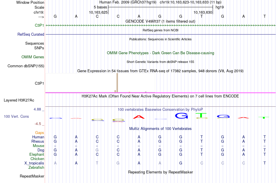This screenshot has width=276, height=183.
Task: Select the chr19:10,163,623-10,163,633 position text
Action: 191,2
